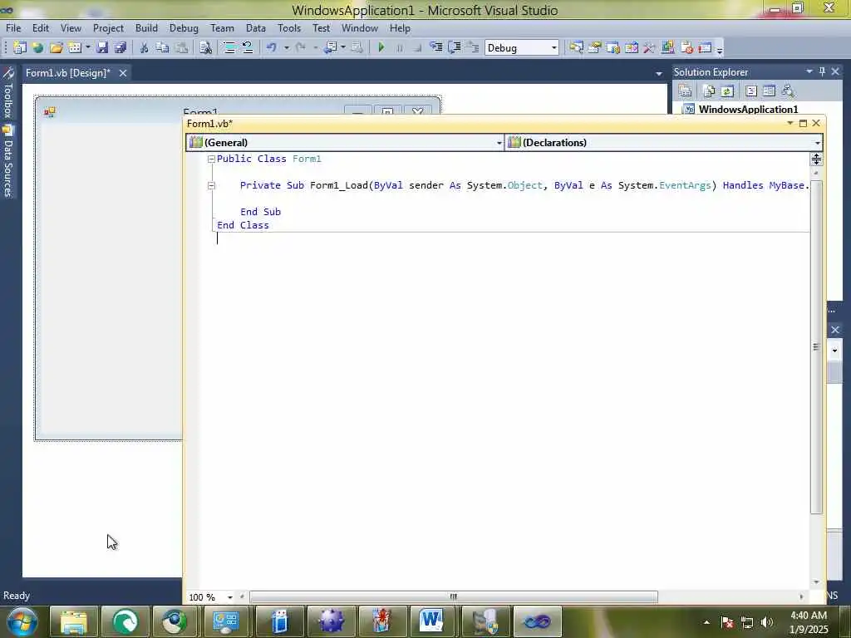The height and width of the screenshot is (638, 851).
Task: Click the New Project toolbar icon
Action: point(20,47)
